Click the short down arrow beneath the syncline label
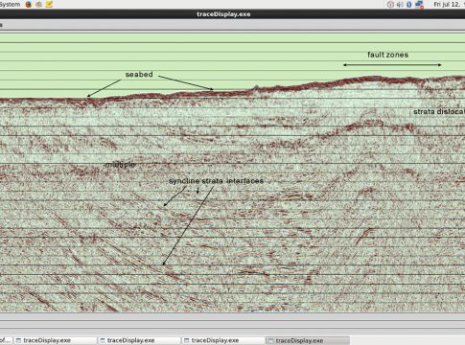 (x=198, y=190)
